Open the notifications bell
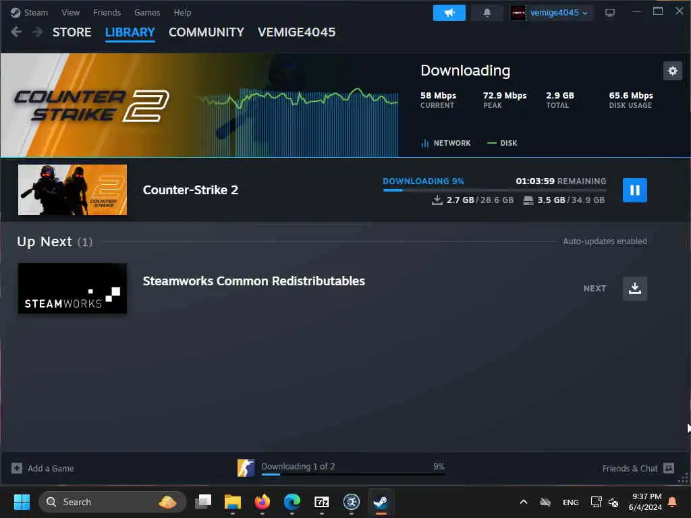This screenshot has width=691, height=518. tap(487, 13)
